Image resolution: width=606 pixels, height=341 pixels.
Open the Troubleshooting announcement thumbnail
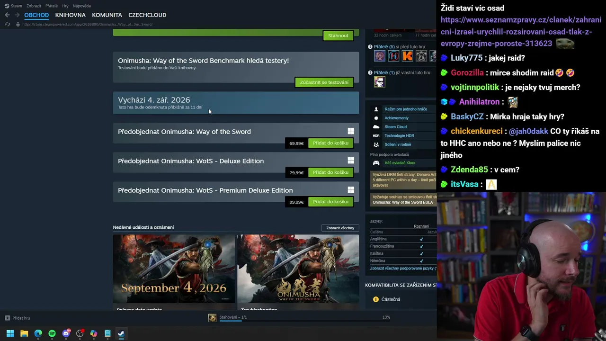pos(298,269)
